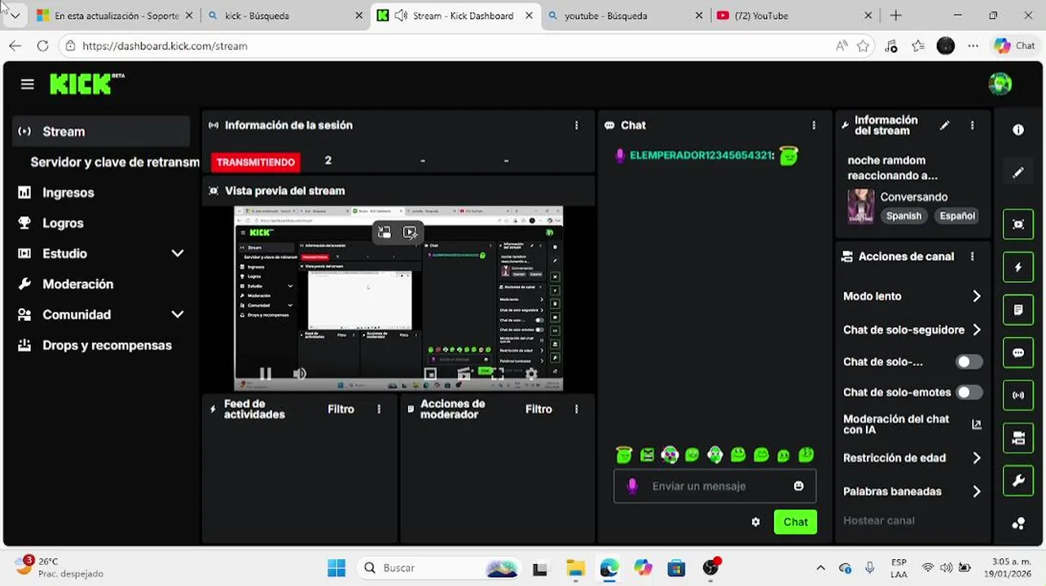Toggle the stream info wrench icon
The image size is (1046, 586).
1018,481
